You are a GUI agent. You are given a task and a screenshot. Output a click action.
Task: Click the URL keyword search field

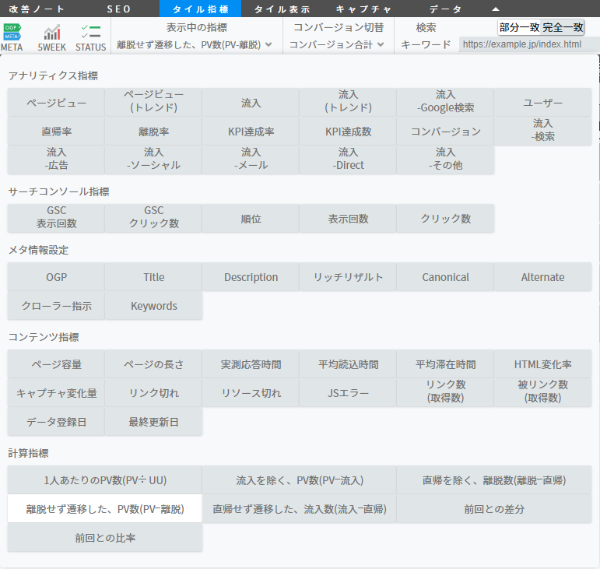[529, 44]
